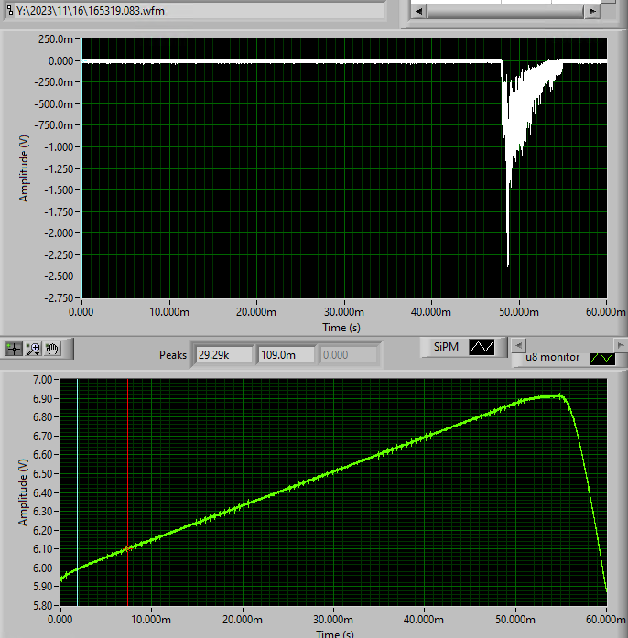Click the deepest SiPM pulse spike near -2.4 V
Image resolution: width=628 pixels, height=638 pixels.
(x=507, y=260)
